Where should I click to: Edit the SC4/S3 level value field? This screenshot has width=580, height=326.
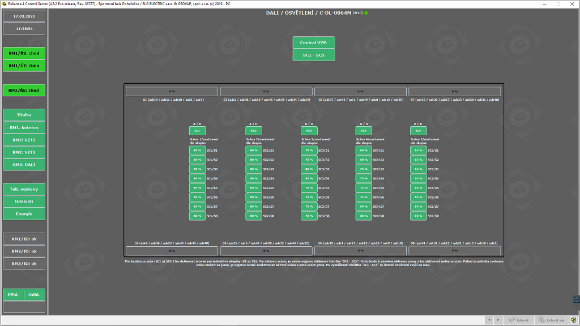point(363,169)
